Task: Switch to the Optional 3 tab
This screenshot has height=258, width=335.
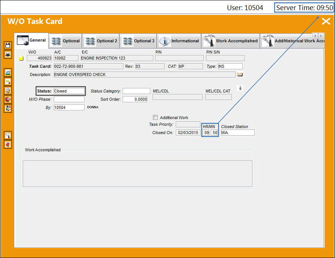Action: 138,41
